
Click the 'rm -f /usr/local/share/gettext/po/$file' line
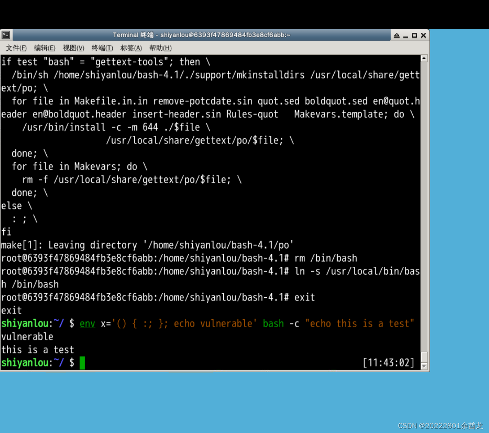pyautogui.click(x=132, y=180)
